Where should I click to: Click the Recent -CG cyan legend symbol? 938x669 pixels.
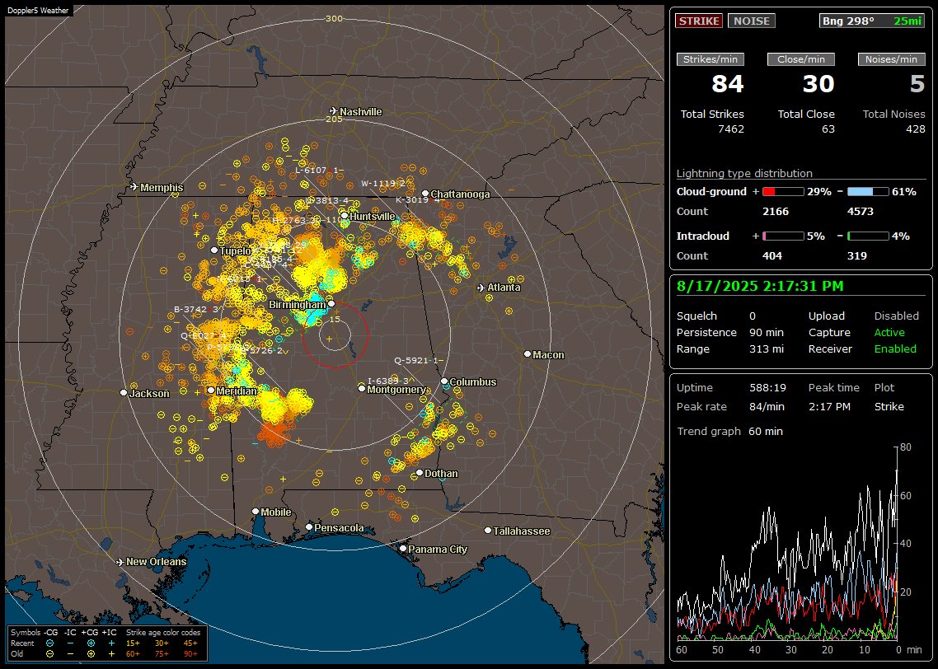(x=49, y=643)
